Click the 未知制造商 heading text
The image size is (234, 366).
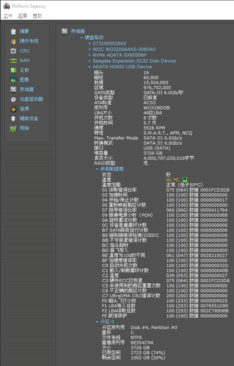coord(112,169)
